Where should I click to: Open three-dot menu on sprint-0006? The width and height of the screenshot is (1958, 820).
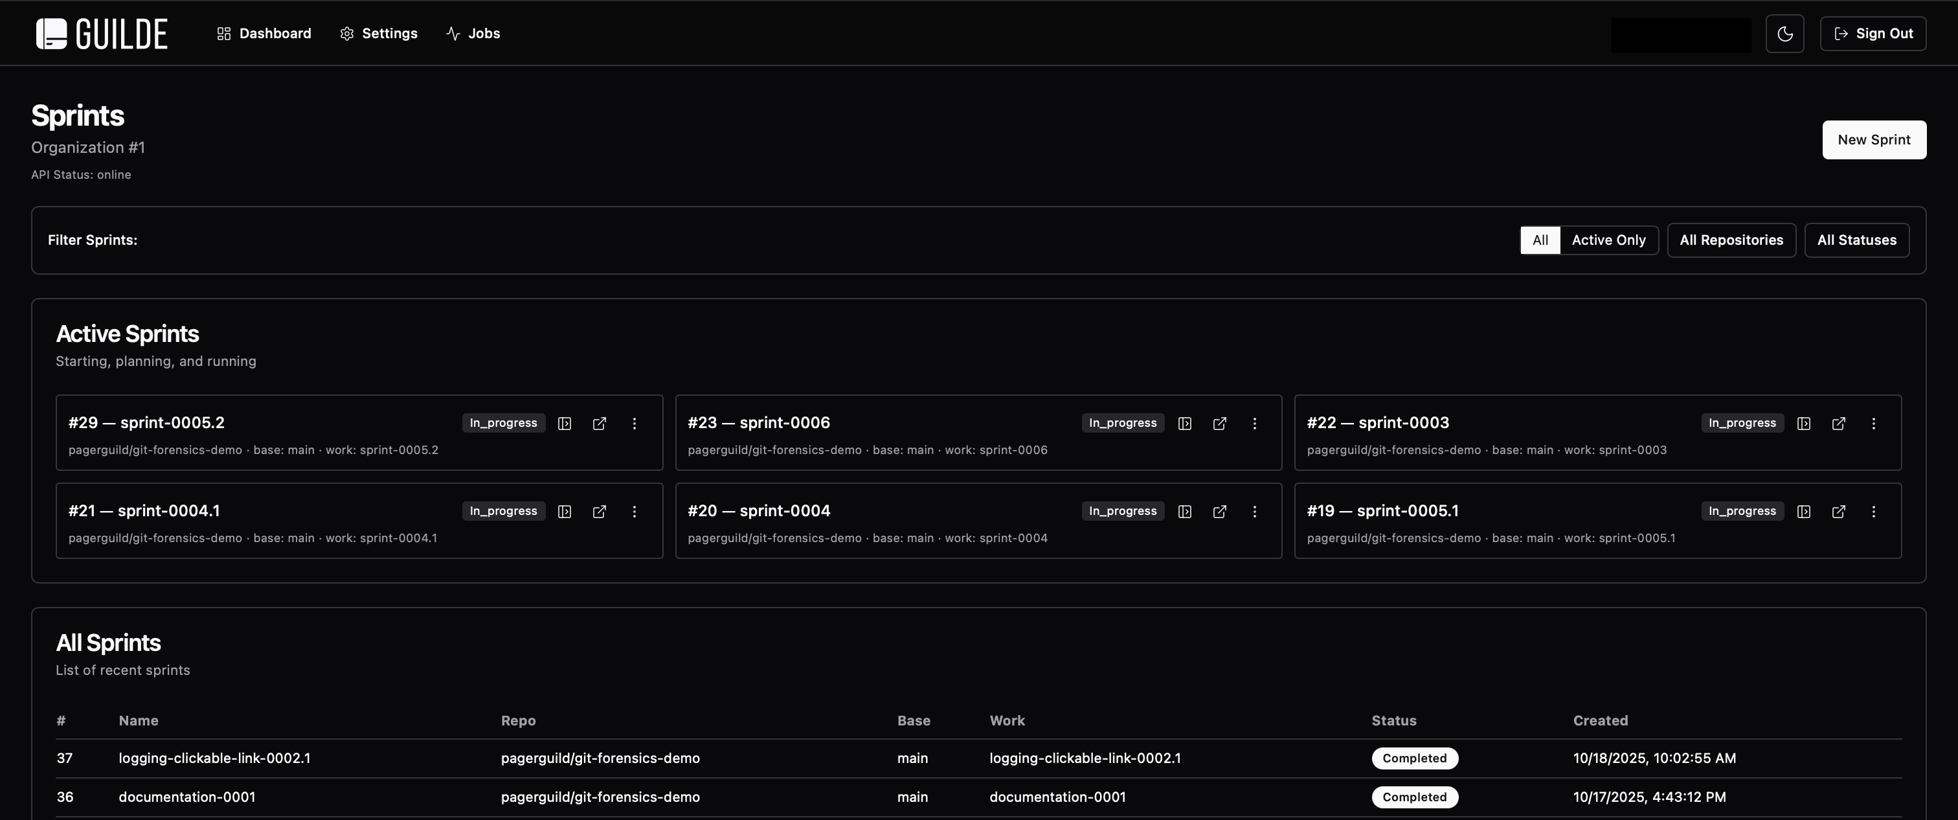click(x=1254, y=424)
